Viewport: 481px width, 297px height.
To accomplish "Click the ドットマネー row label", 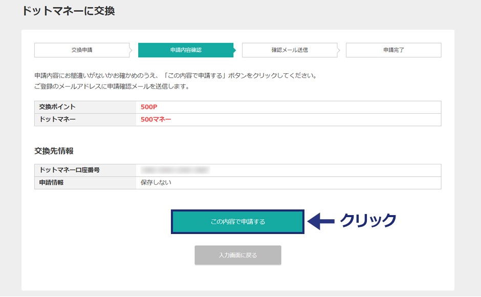I will coord(57,119).
